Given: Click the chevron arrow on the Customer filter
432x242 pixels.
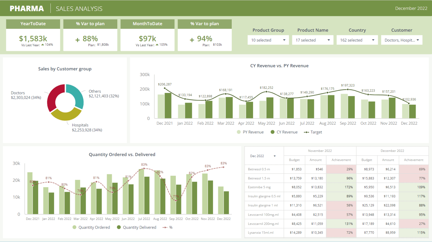Looking at the screenshot, I should click(x=418, y=40).
